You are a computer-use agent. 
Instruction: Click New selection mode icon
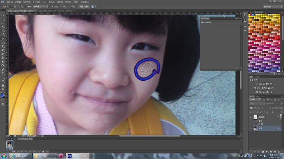click(11, 7)
